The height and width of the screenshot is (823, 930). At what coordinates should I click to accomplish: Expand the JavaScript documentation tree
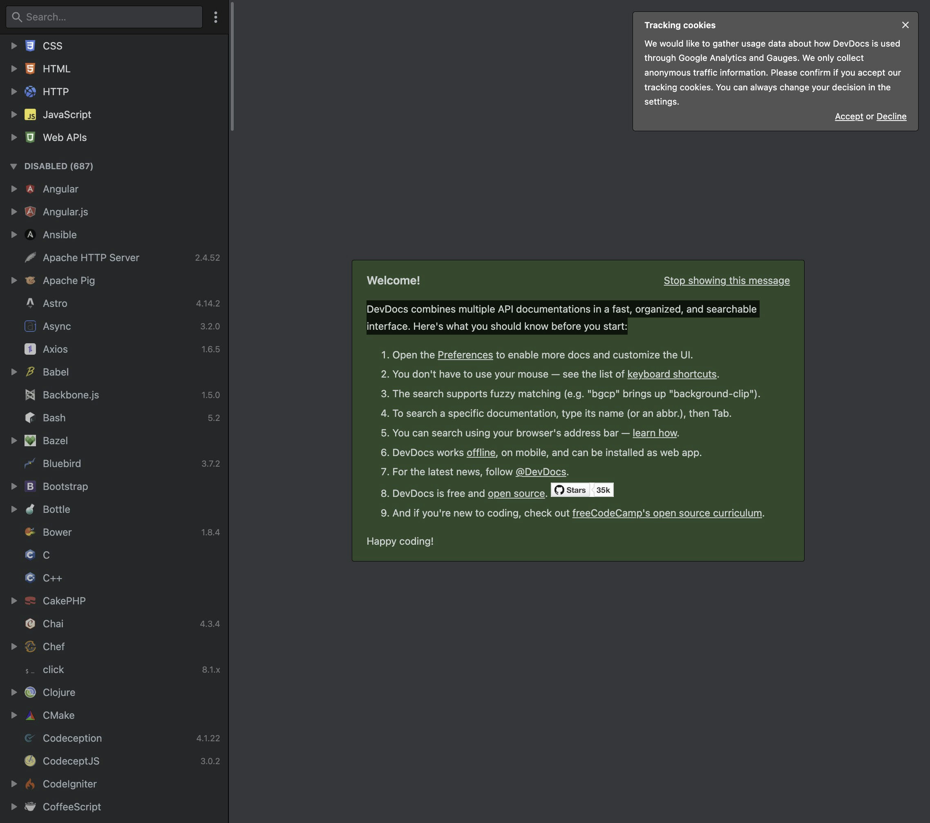click(14, 115)
